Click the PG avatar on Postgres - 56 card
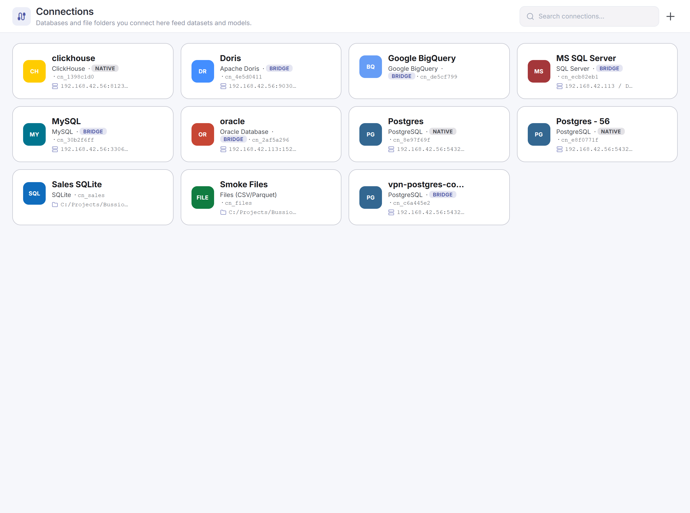This screenshot has height=513, width=690. (539, 134)
